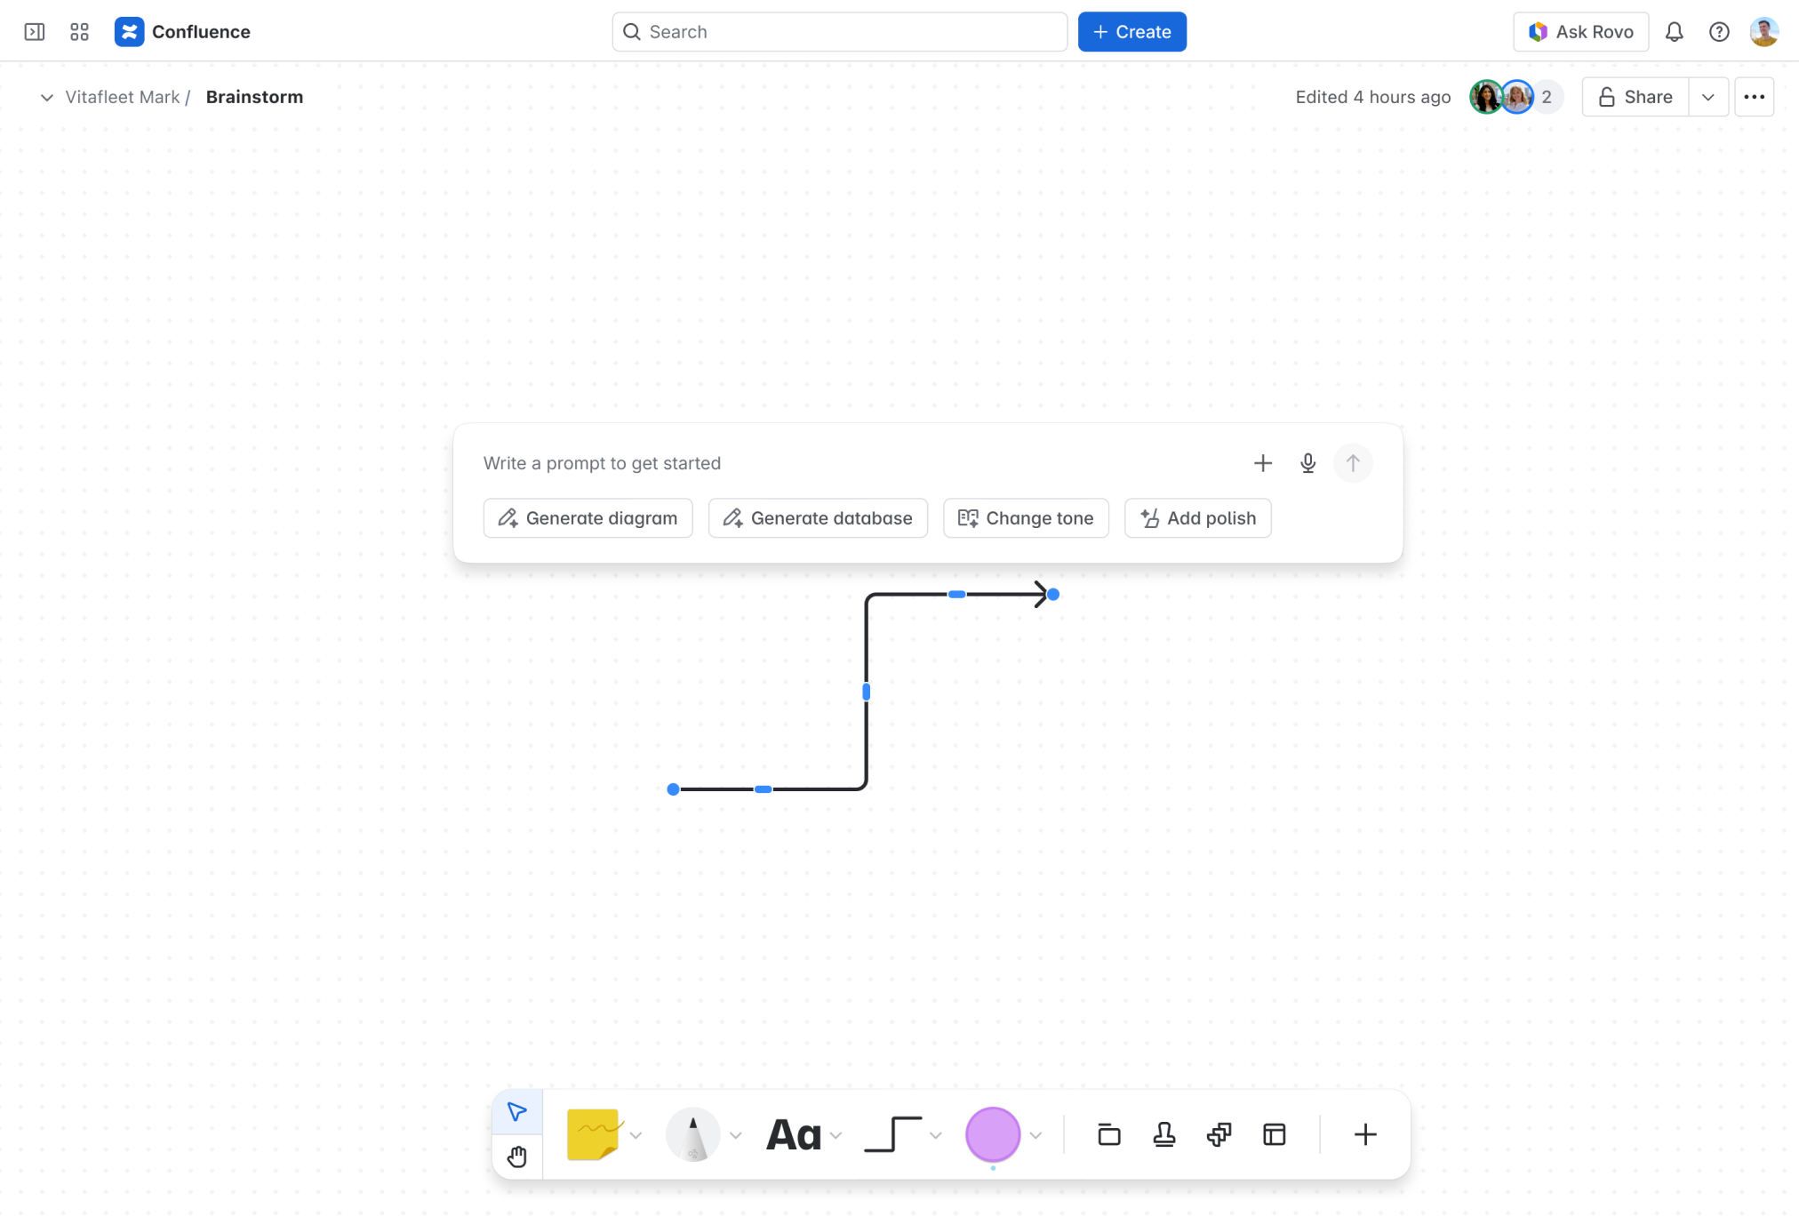Open the help question mark menu

pos(1720,32)
